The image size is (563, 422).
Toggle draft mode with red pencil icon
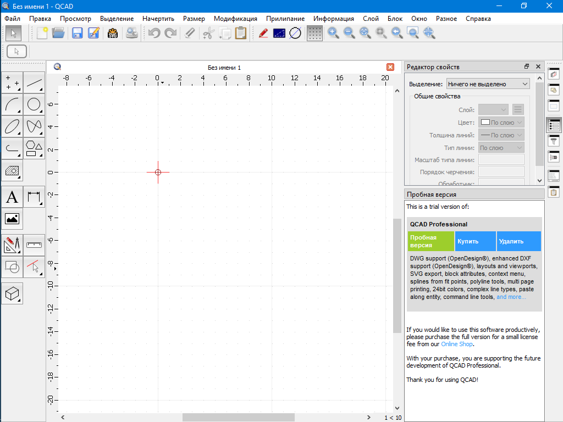263,33
